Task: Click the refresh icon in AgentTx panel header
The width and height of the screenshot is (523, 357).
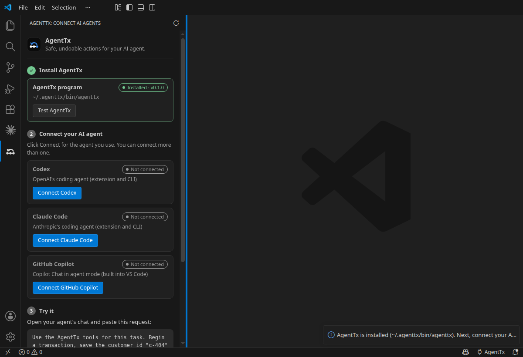Action: coord(176,23)
